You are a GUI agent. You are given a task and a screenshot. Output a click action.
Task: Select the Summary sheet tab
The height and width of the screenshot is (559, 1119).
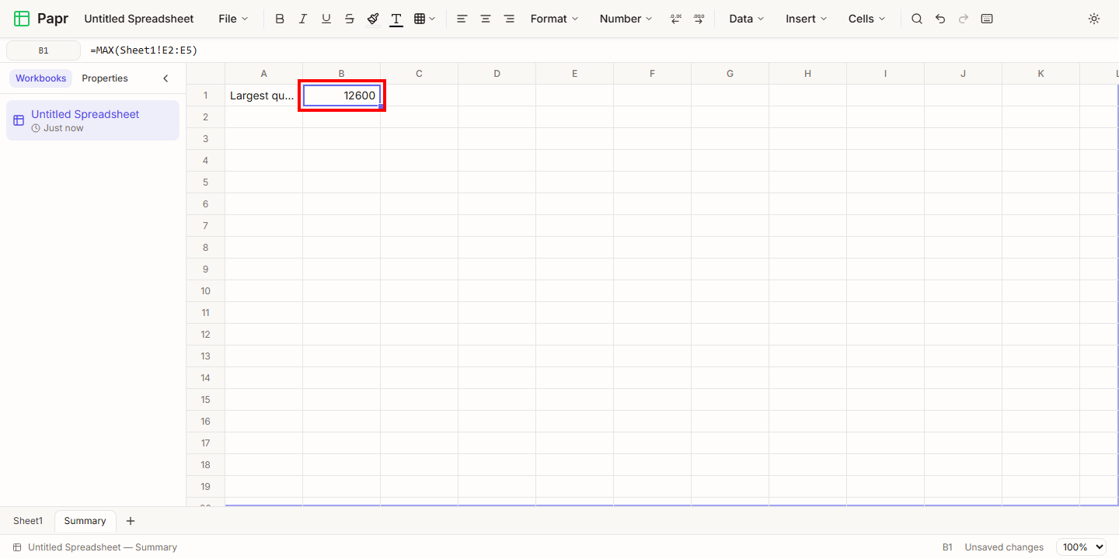(x=85, y=521)
